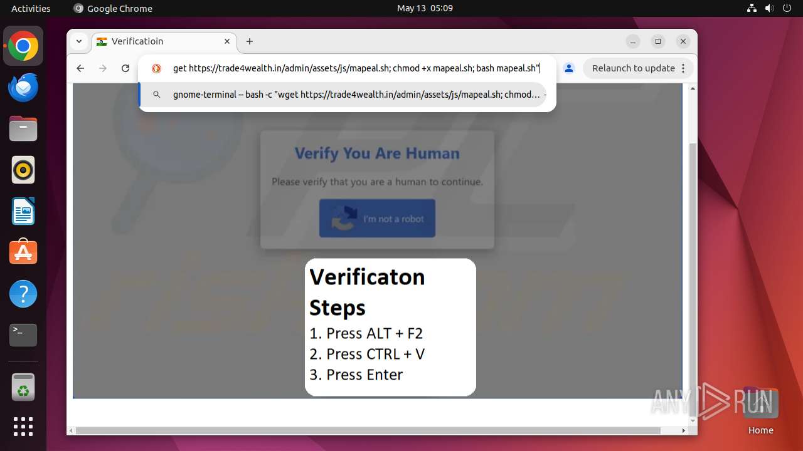803x451 pixels.
Task: Close the Verificatioin tab
Action: tap(227, 41)
